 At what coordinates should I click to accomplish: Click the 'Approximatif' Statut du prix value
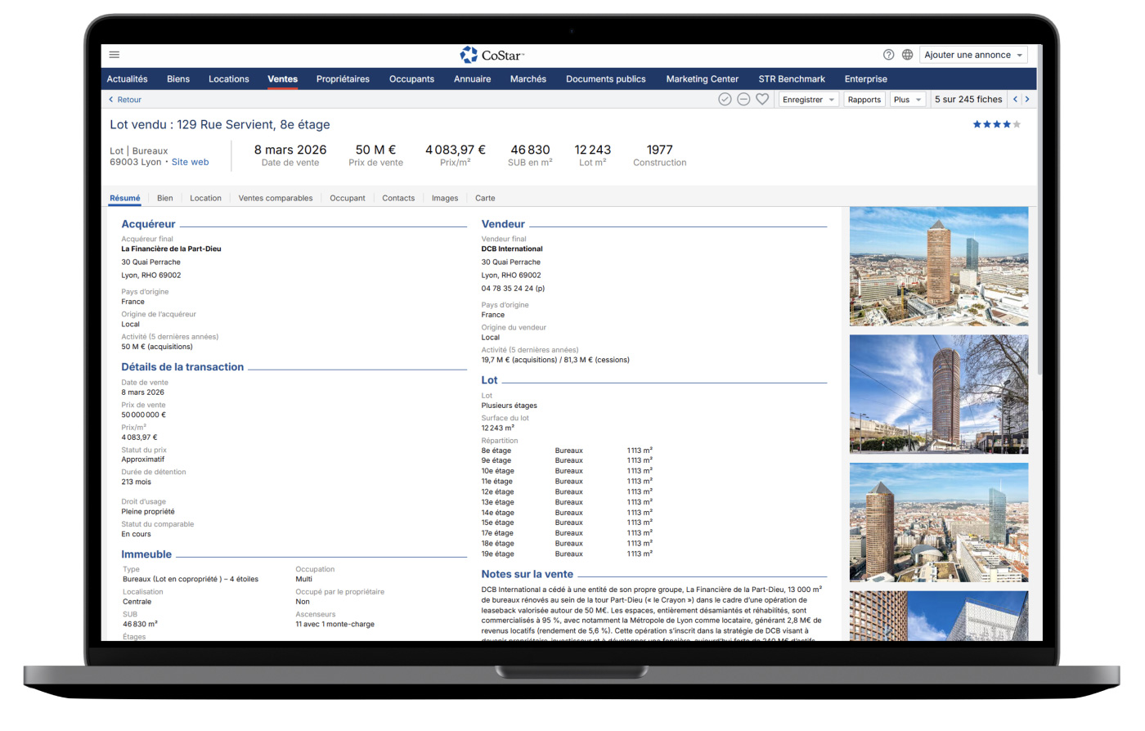click(143, 459)
